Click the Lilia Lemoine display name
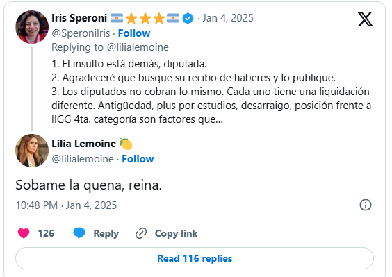This screenshot has height=277, width=392. (x=83, y=144)
